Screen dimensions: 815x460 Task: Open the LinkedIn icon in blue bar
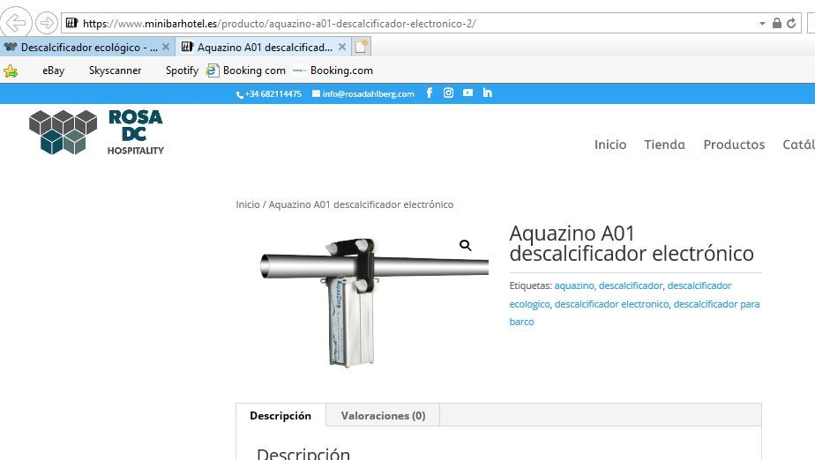coord(487,93)
